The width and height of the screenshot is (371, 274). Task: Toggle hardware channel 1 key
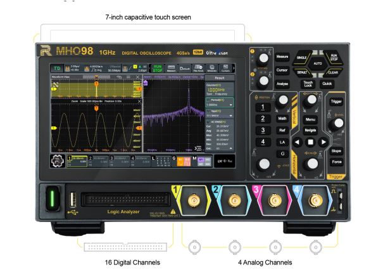(x=263, y=107)
